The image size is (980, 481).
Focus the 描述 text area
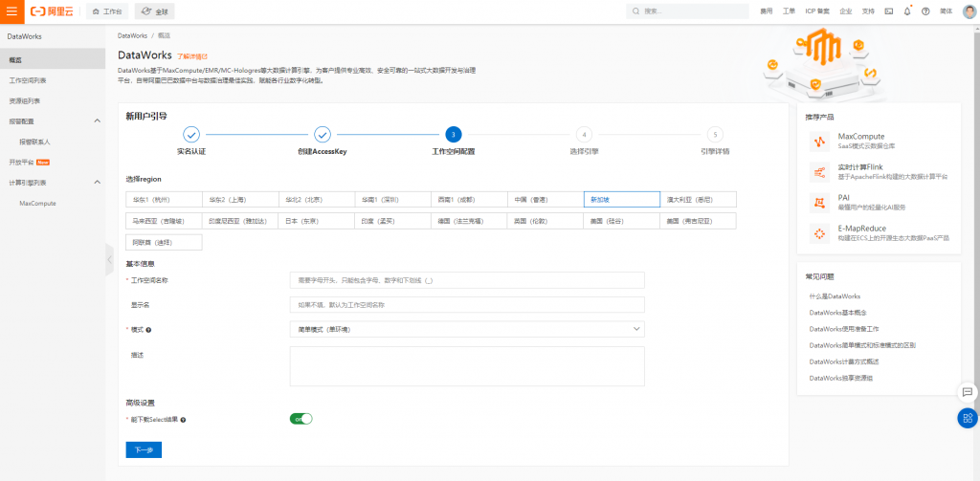click(467, 366)
